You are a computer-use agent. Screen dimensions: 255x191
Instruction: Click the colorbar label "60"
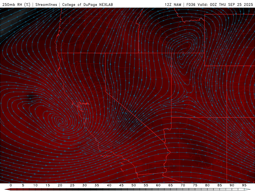[158, 185]
